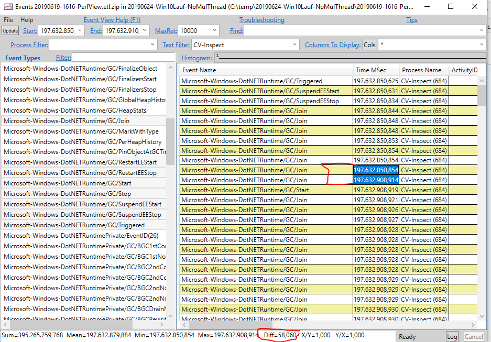Image resolution: width=491 pixels, height=342 pixels.
Task: Open the File menu
Action: point(8,19)
